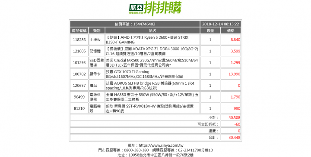Click the 欣亞 排排購 logo
The image size is (311, 157).
tap(155, 8)
